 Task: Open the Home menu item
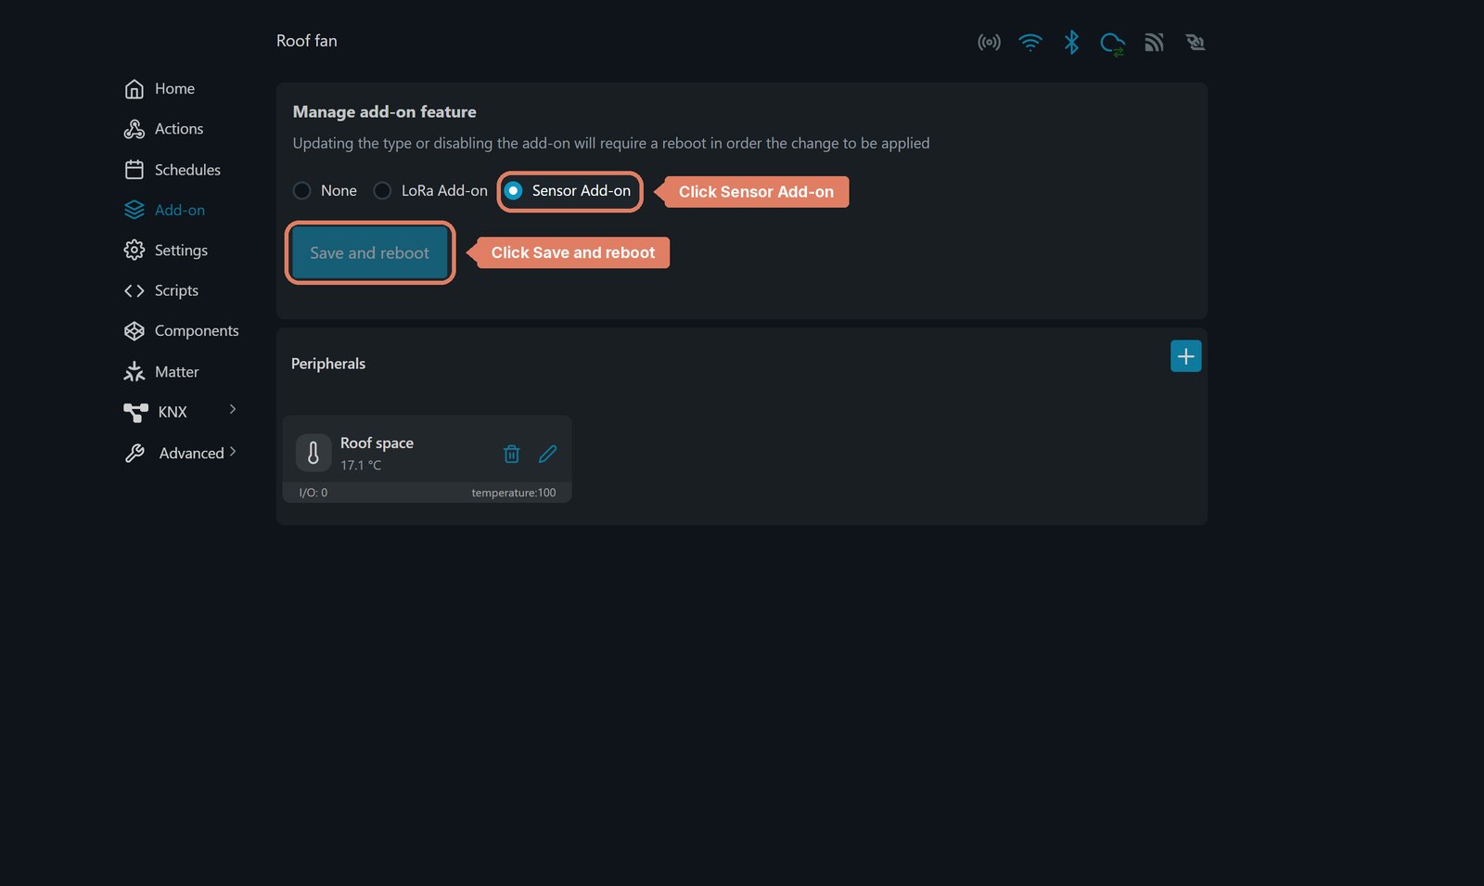(174, 89)
